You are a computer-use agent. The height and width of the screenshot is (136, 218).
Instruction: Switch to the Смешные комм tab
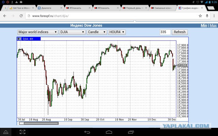click(163, 8)
